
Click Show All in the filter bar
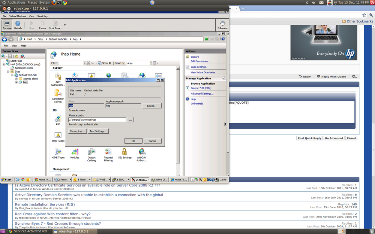(105, 63)
